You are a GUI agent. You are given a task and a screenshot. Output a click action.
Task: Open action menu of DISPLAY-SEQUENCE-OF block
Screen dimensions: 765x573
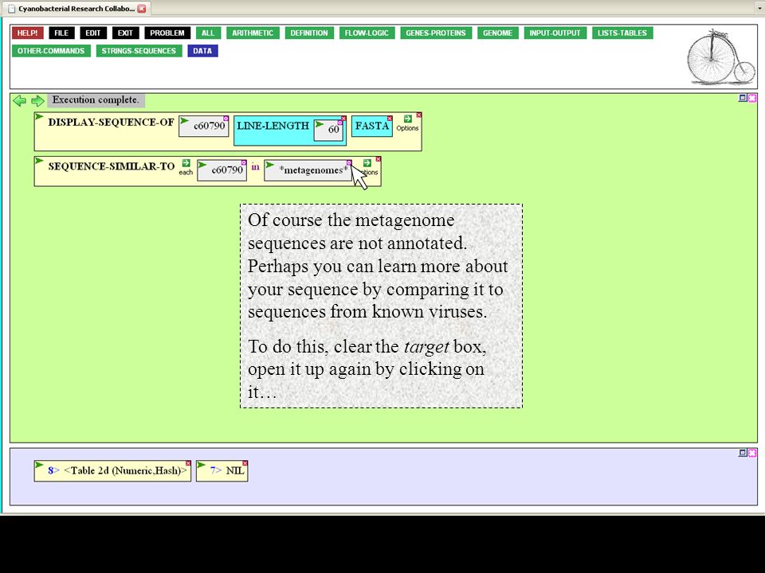pyautogui.click(x=40, y=116)
